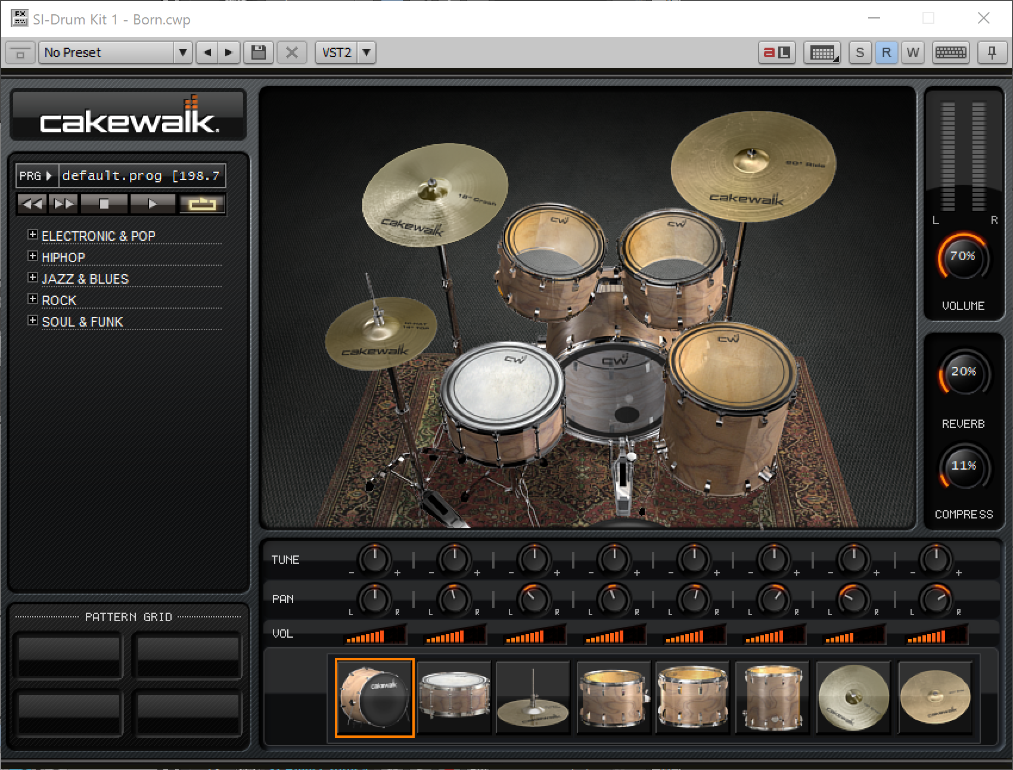The height and width of the screenshot is (770, 1013).
Task: Open the PRG program menu
Action: coord(37,175)
